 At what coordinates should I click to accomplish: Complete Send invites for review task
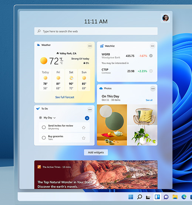44,127
